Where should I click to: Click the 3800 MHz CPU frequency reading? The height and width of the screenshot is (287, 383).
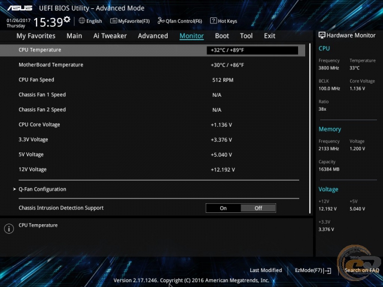[329, 68]
